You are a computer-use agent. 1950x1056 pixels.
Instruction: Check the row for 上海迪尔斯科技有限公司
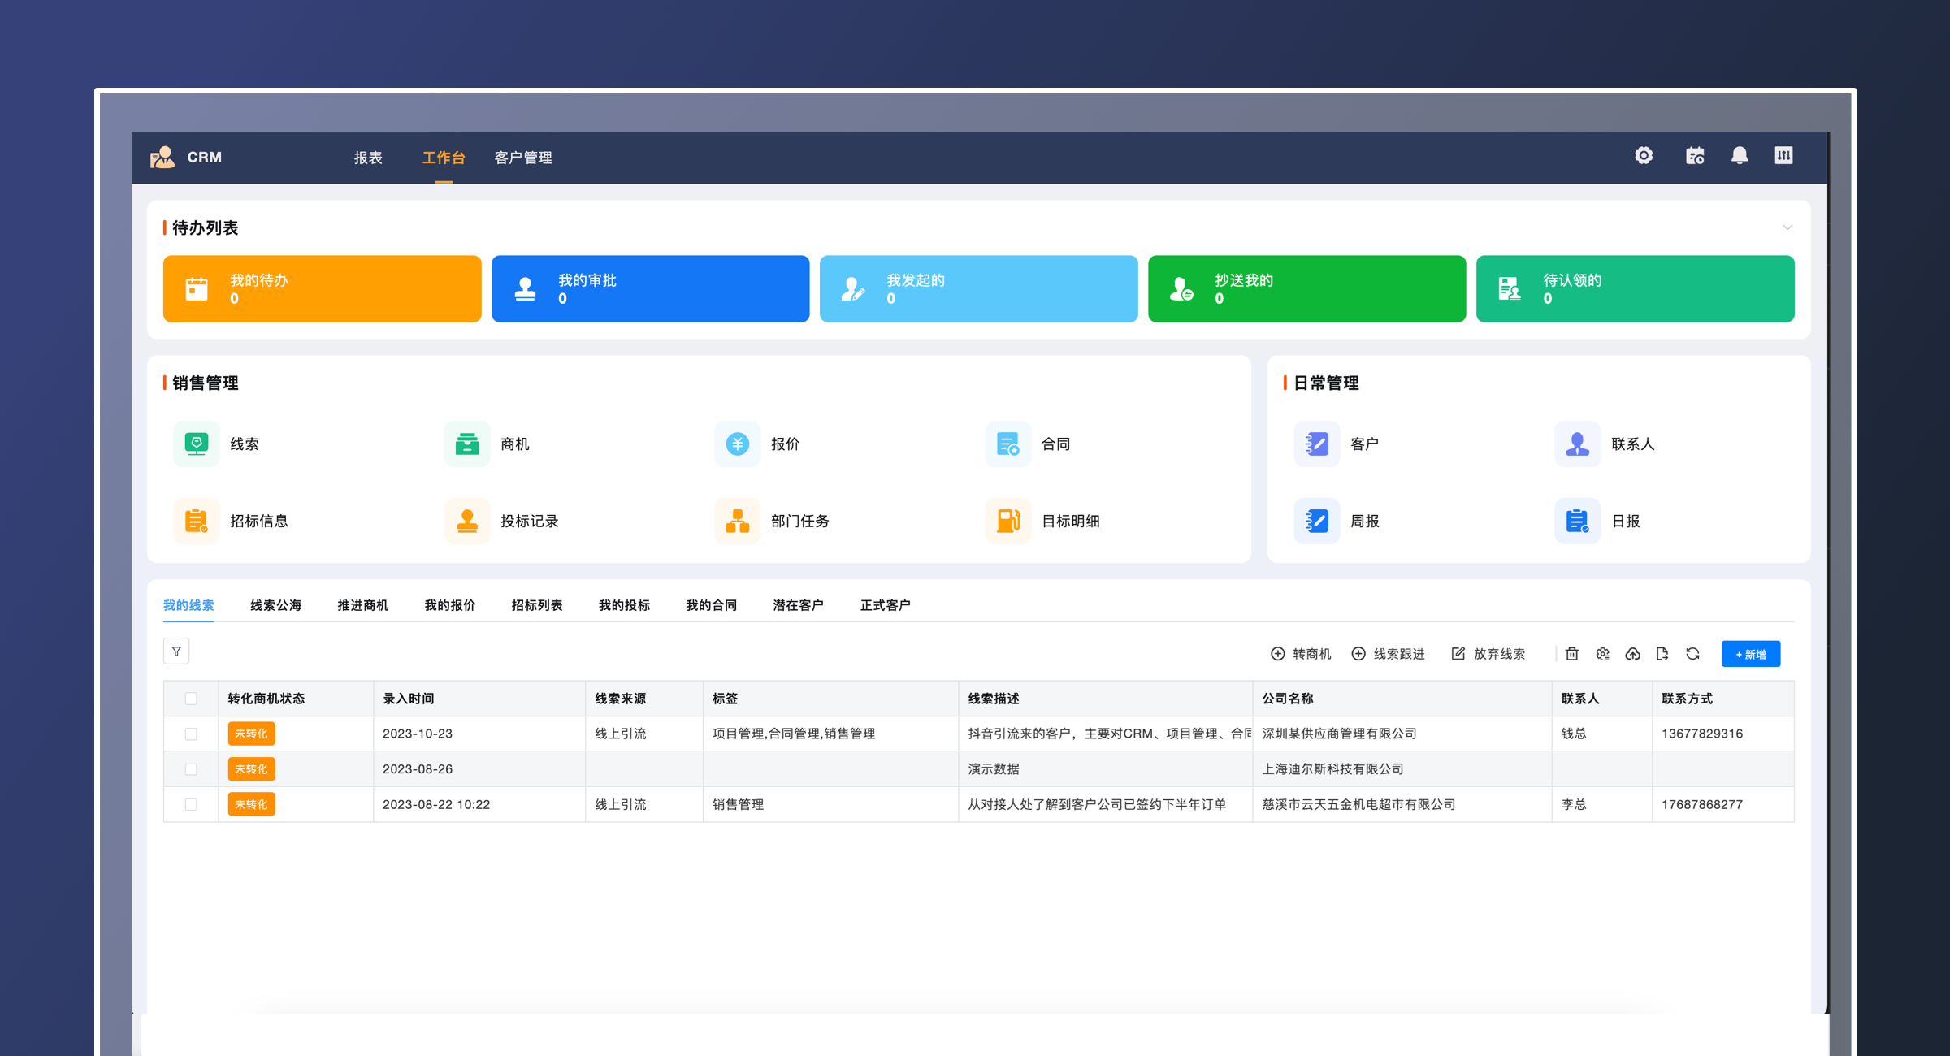(191, 769)
